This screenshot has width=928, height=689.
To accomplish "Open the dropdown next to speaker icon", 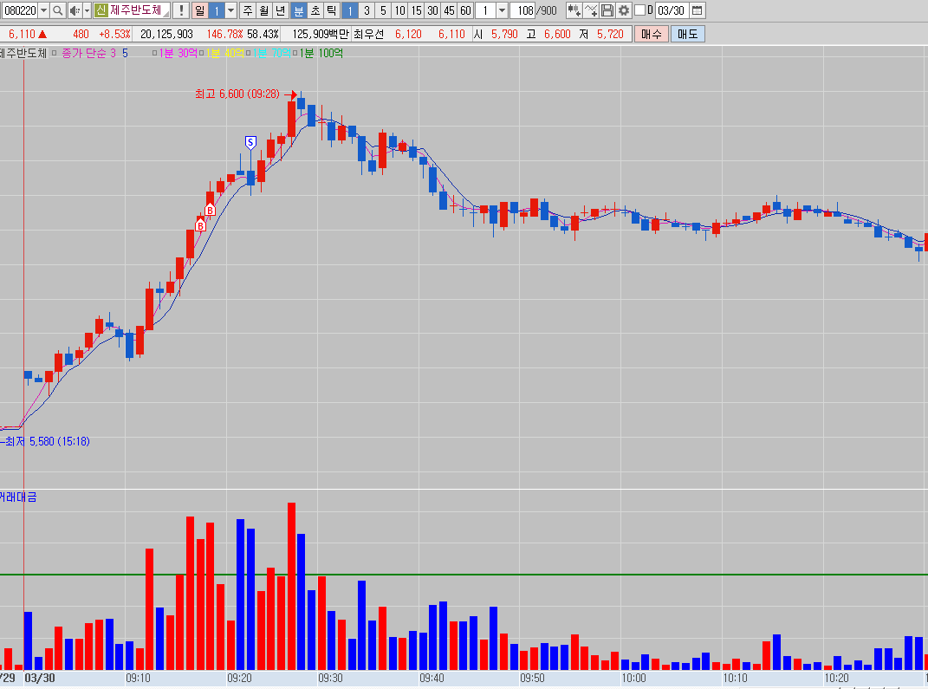I will [87, 10].
